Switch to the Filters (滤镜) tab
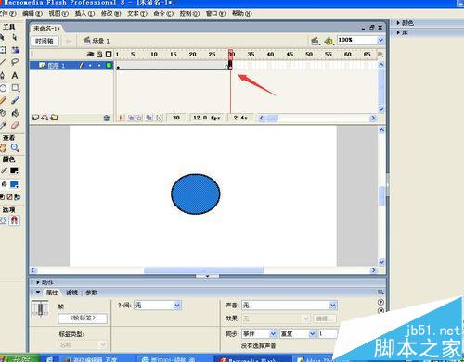464x362 pixels. coord(71,293)
